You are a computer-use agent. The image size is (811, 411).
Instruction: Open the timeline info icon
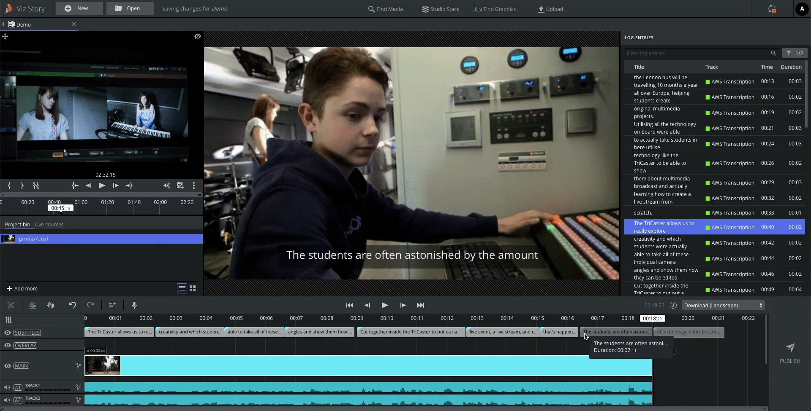tap(673, 305)
